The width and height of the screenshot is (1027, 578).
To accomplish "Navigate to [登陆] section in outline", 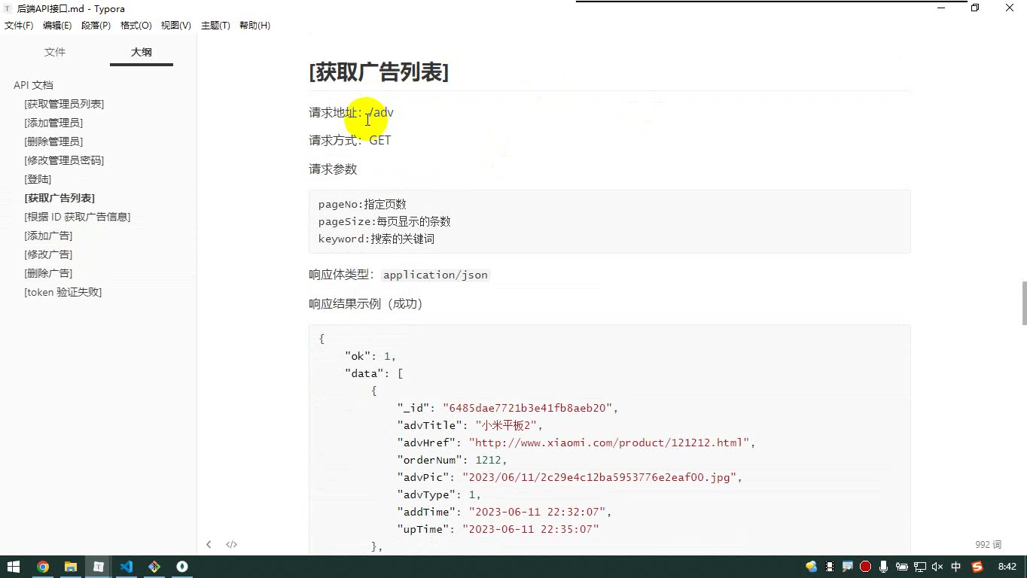I will [x=38, y=179].
